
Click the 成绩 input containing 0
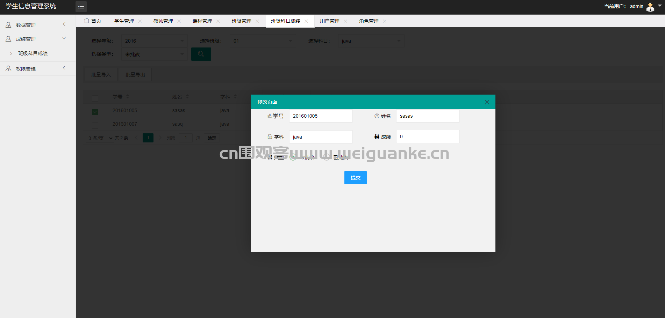point(428,136)
